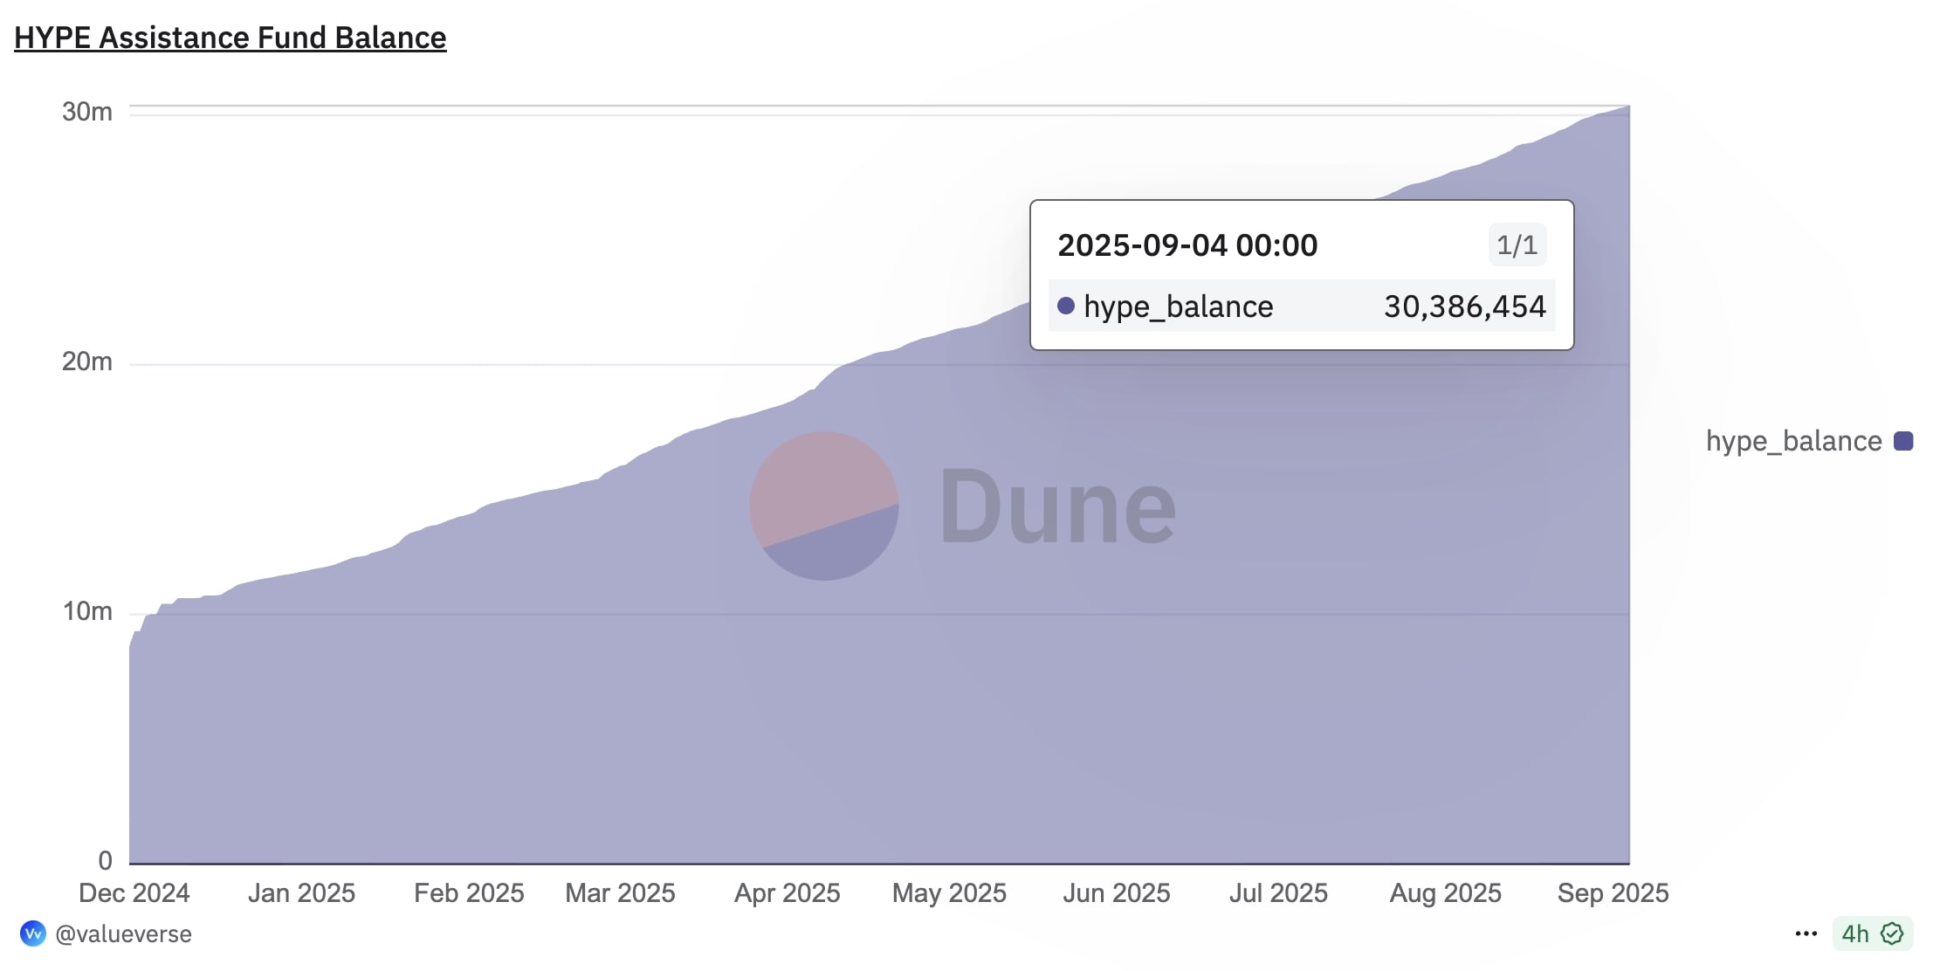Click the Apr 2025 x-axis label
Screen dimensions: 1933x971
pos(787,892)
